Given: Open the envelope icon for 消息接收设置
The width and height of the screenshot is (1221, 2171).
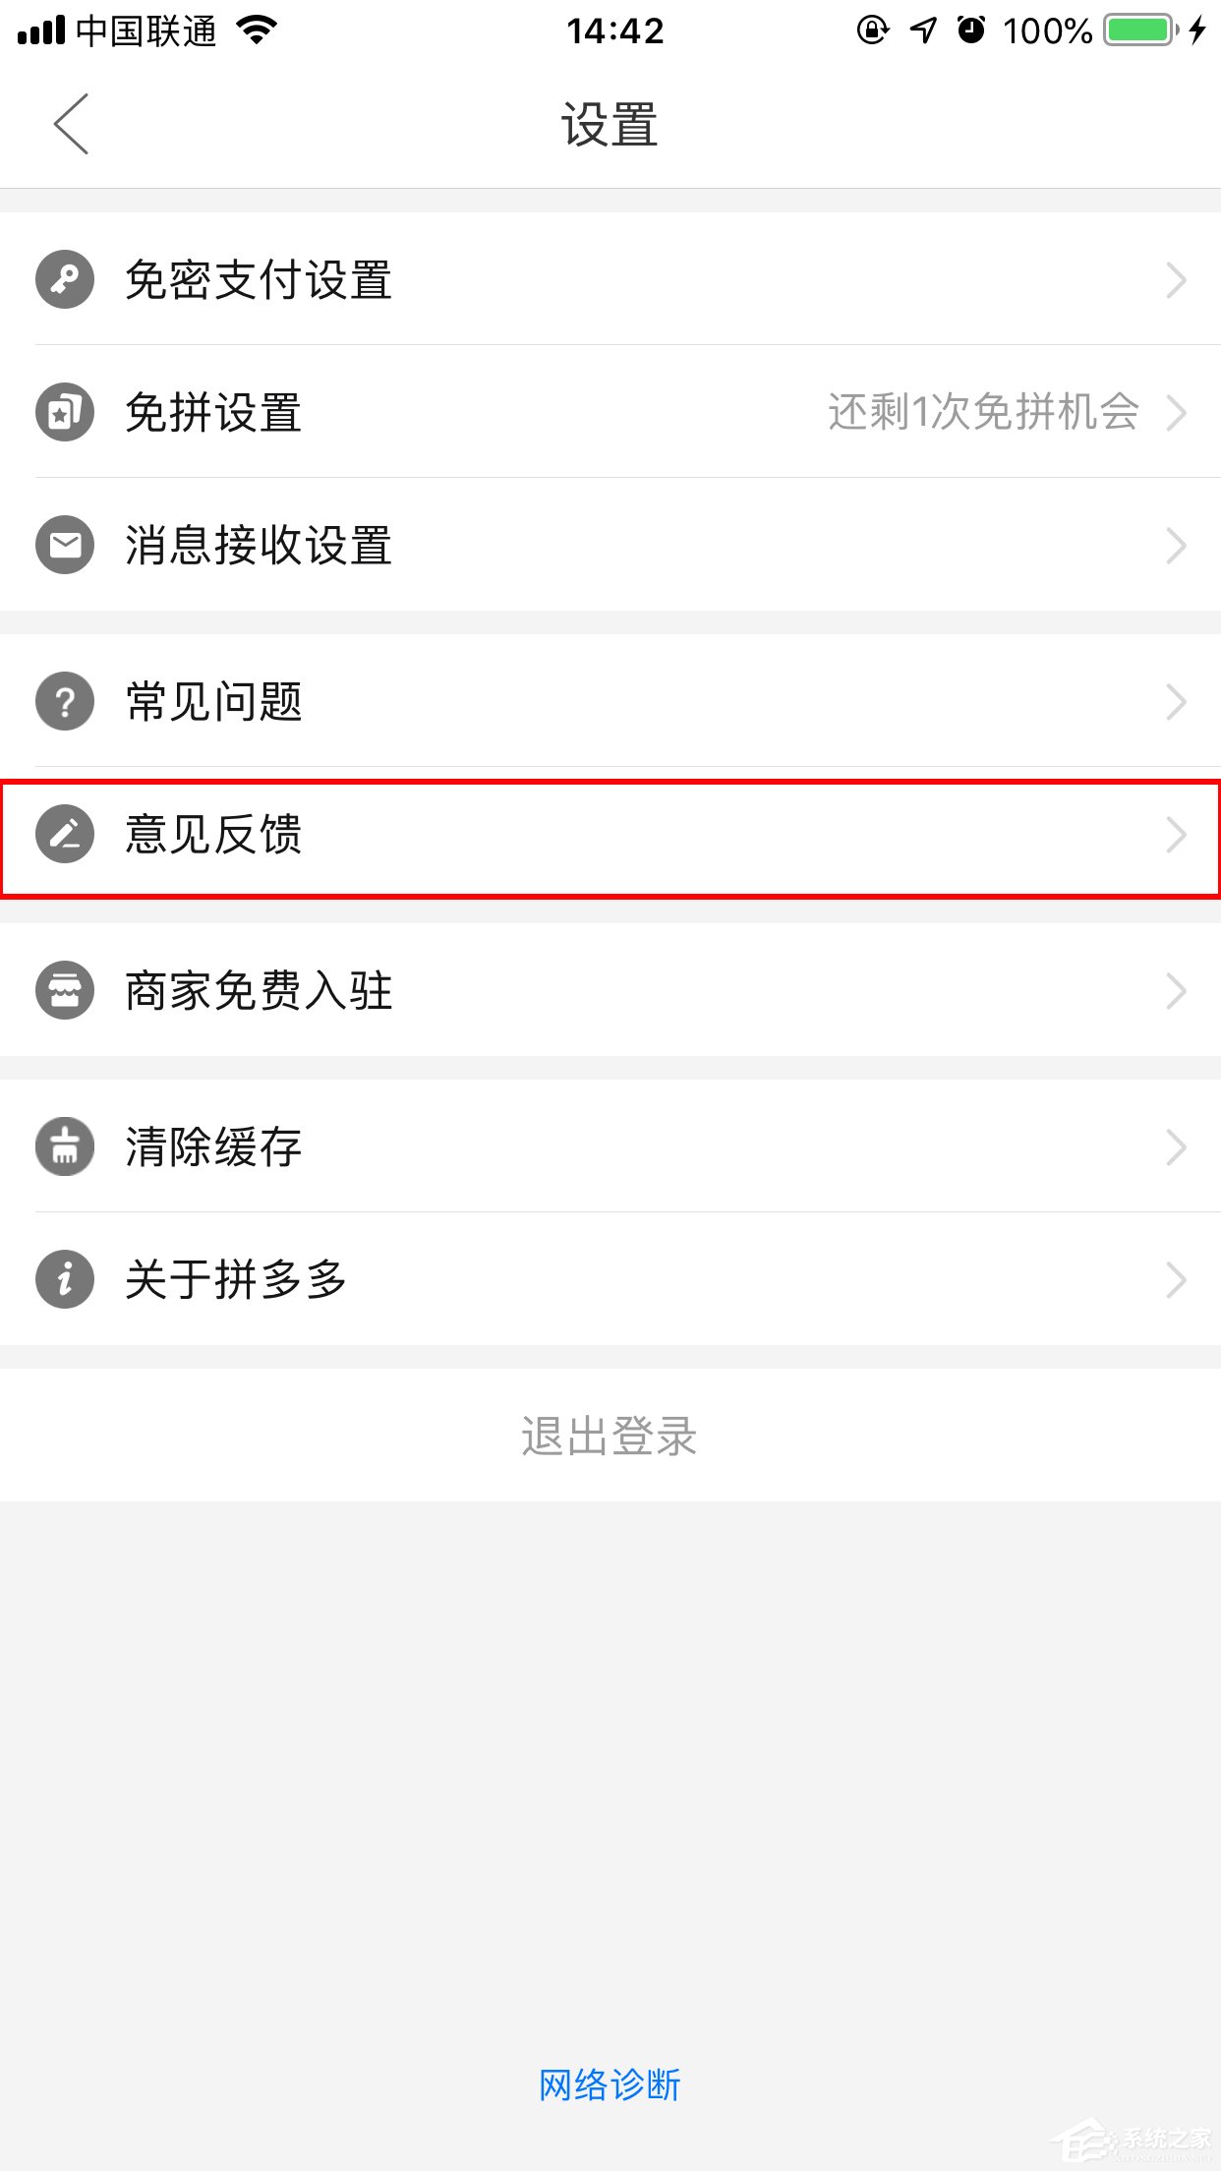Looking at the screenshot, I should click(63, 547).
